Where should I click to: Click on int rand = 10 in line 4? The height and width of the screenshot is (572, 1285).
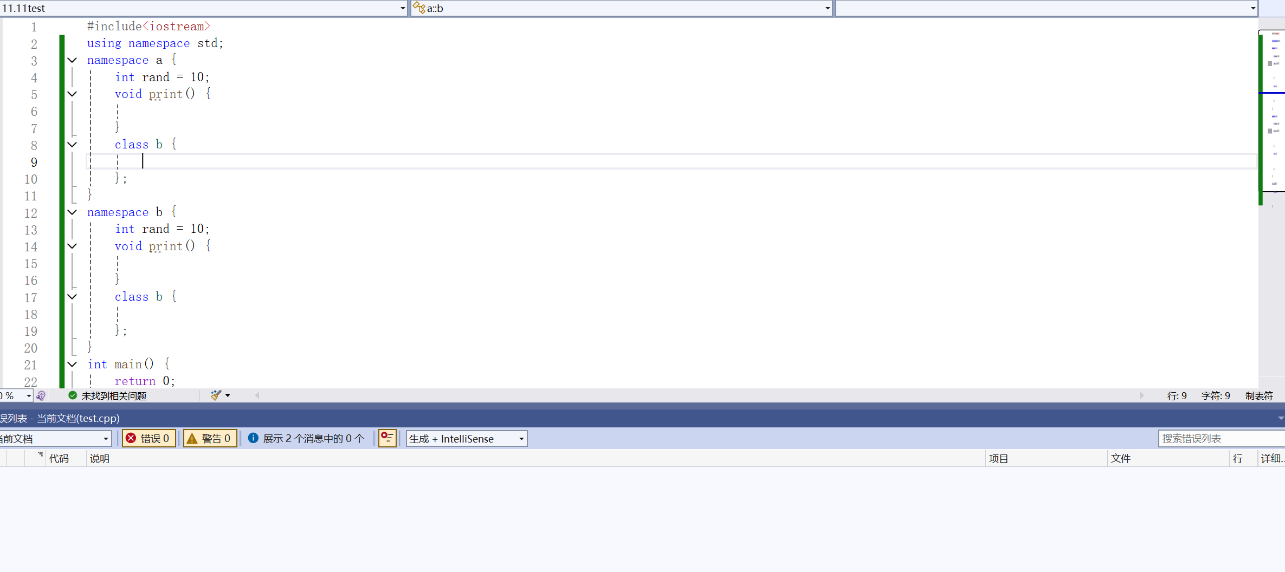162,77
